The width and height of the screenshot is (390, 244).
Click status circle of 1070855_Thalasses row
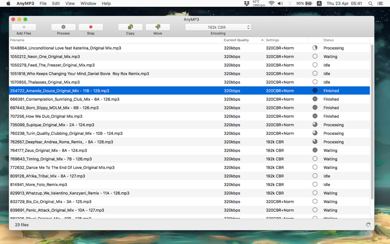[315, 82]
